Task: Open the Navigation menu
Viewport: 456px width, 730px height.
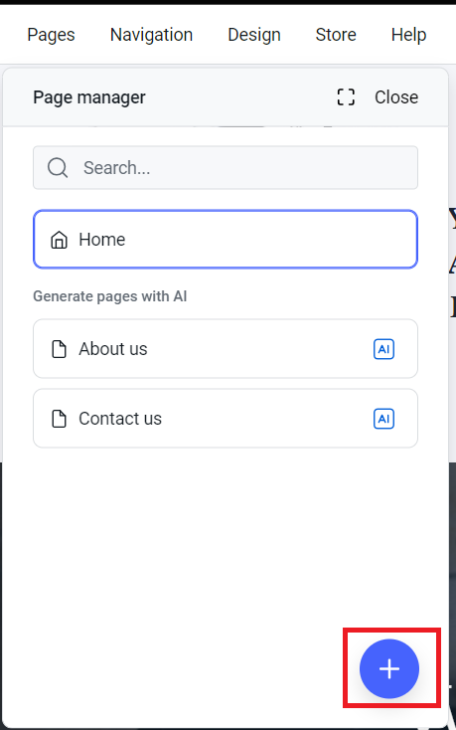Action: pyautogui.click(x=152, y=35)
